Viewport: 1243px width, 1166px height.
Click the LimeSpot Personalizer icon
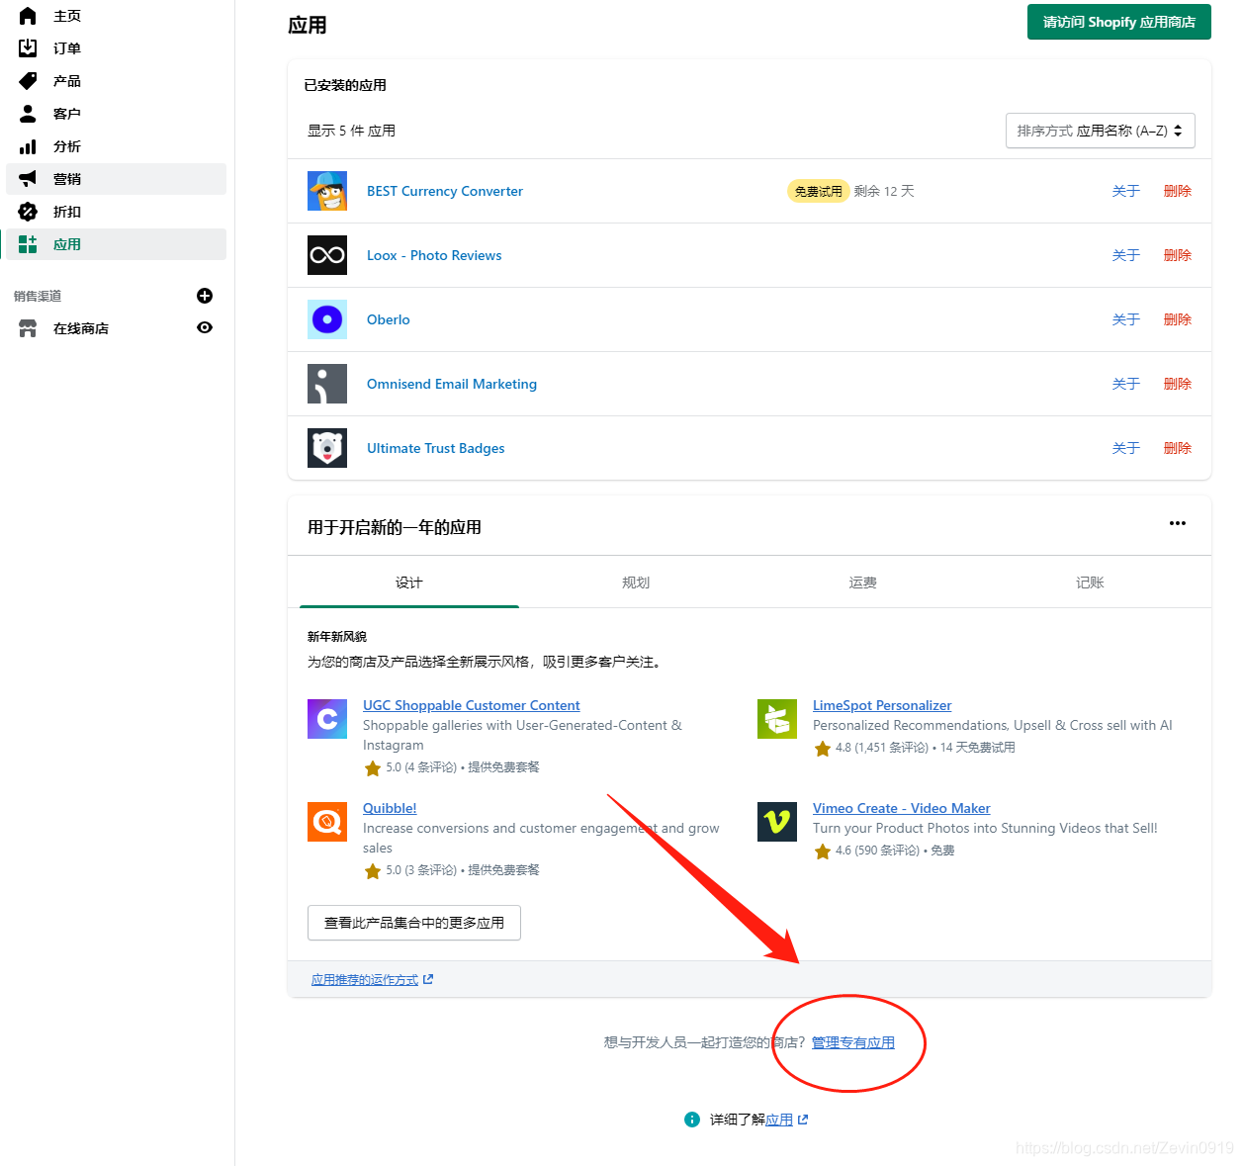coord(777,719)
